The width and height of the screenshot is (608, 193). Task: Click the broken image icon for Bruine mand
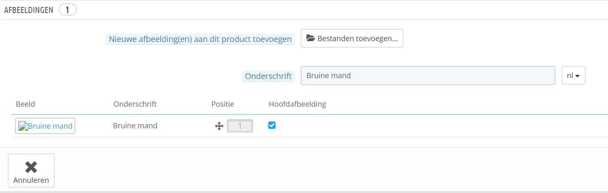(x=23, y=126)
